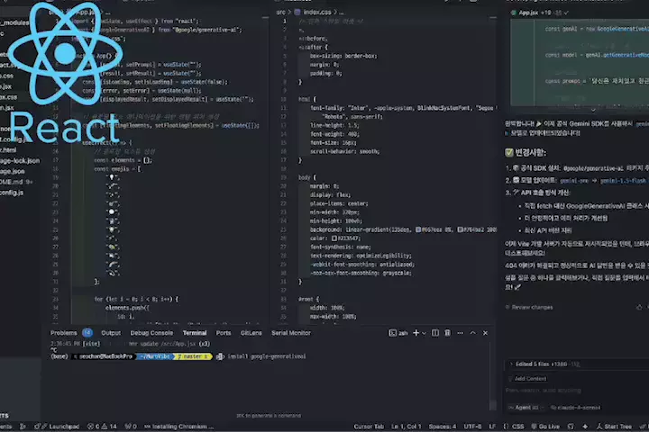Change indentation via Spaces: 4
The image size is (649, 432).
tap(443, 427)
